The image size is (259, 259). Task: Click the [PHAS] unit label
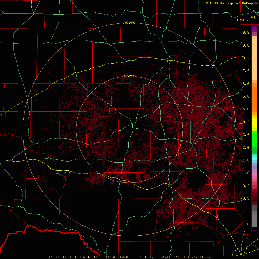[x=243, y=20]
